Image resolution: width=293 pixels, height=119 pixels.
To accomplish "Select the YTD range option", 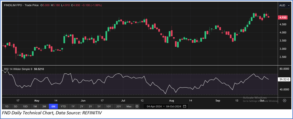I will pos(63,106).
